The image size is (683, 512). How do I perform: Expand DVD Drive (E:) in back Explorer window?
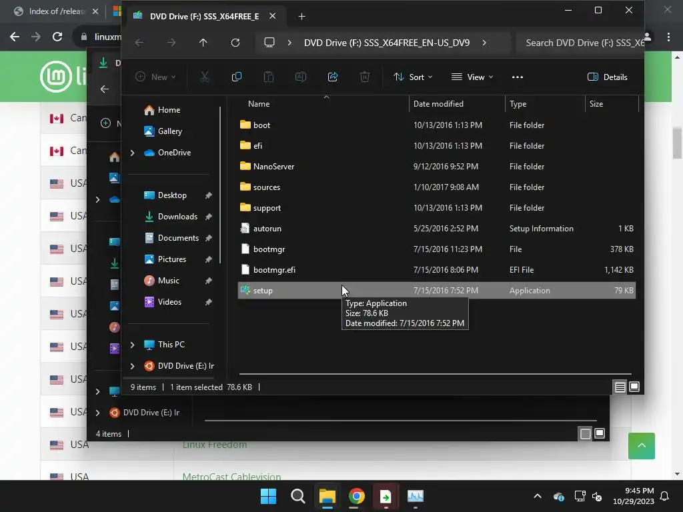97,412
